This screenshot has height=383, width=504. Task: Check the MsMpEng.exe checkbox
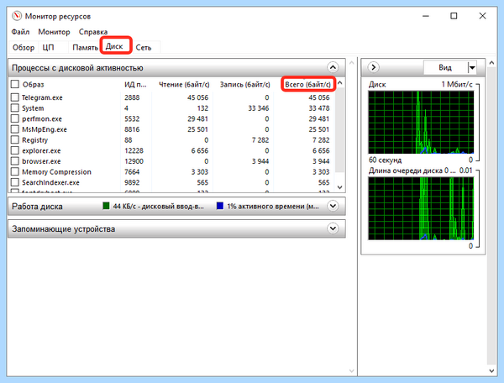[x=15, y=129]
